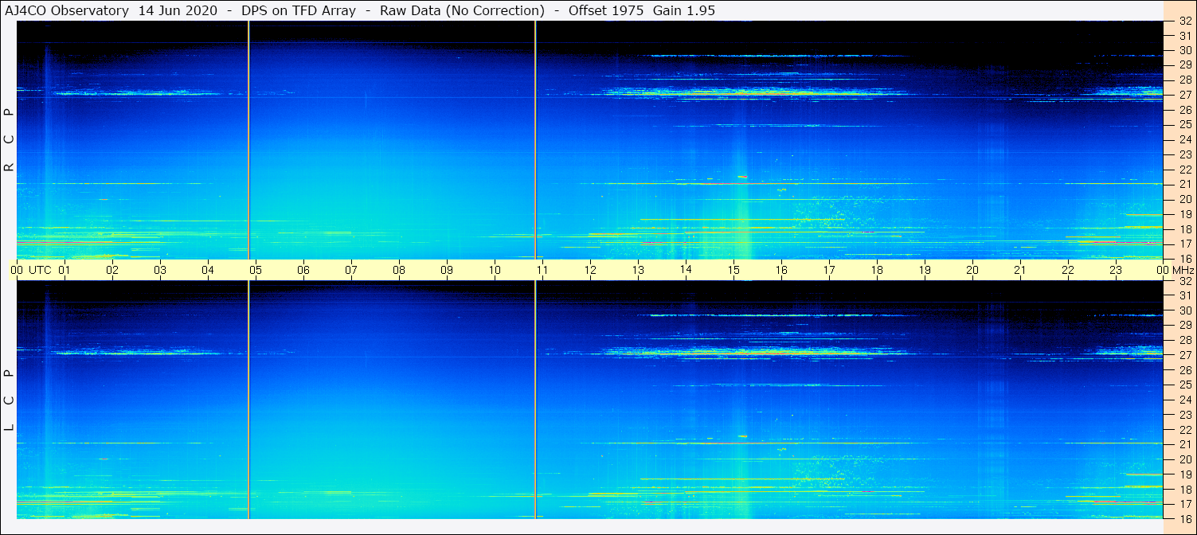Click the 21 MHz frequency label of the LCP panel
Screen dimensions: 1197x535
(x=1185, y=444)
